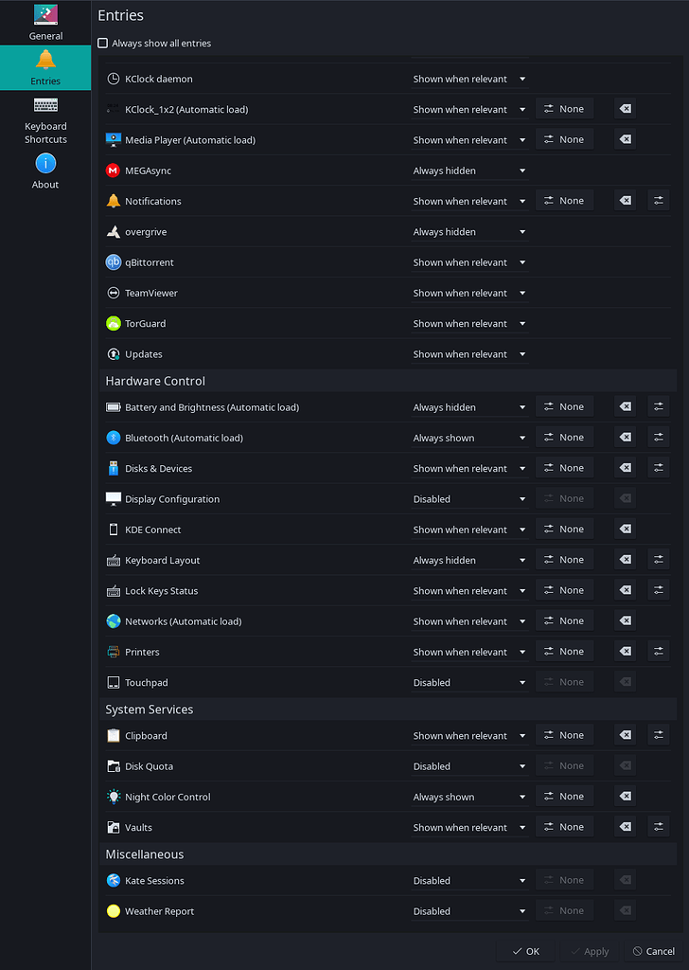Click the Night Color Control bulb icon
The height and width of the screenshot is (970, 689).
point(115,796)
